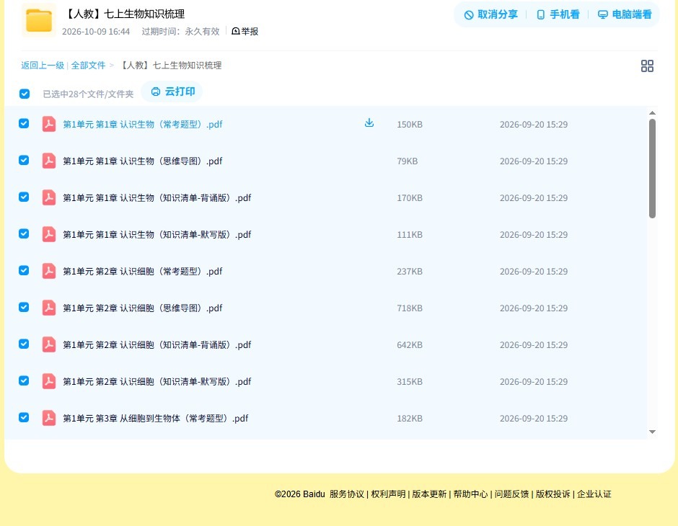Report this share via 举报
678x526 pixels.
point(245,31)
